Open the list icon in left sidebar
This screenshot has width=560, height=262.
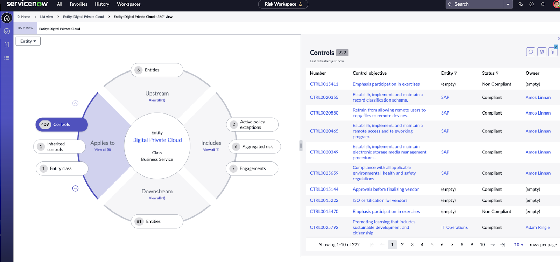click(7, 58)
